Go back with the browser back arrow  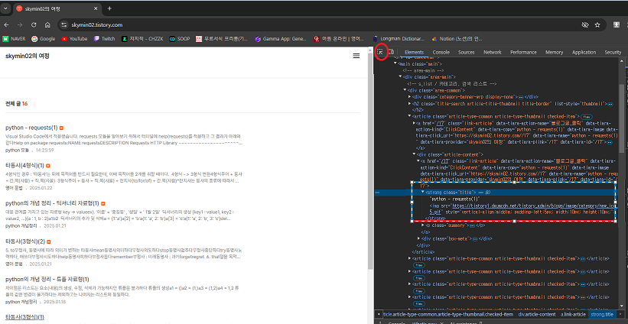coord(6,24)
